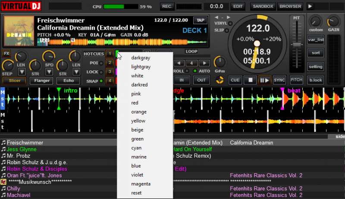Halve the loop length with left arrow

tap(179, 63)
